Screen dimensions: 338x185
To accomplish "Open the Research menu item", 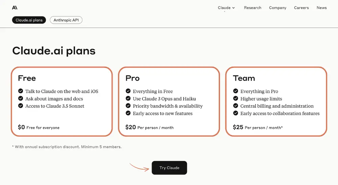I will pos(252,8).
